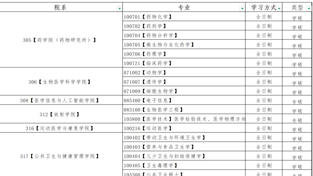Select the 083100【生物医学工程】 cell
This screenshot has height=176, width=313.
coord(184,109)
